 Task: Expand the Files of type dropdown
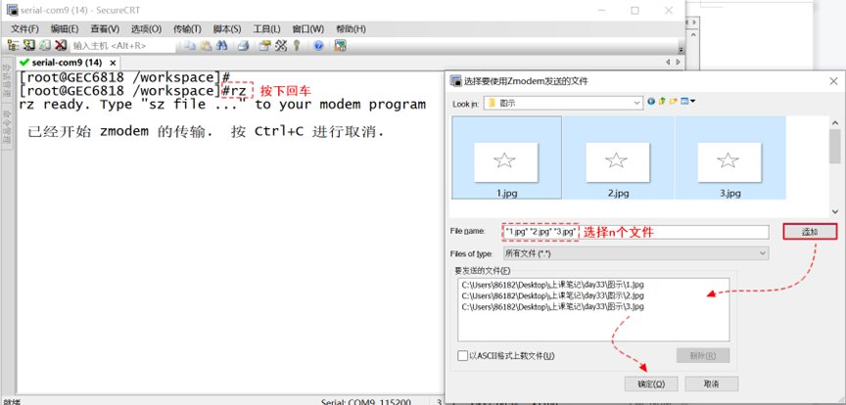[763, 253]
